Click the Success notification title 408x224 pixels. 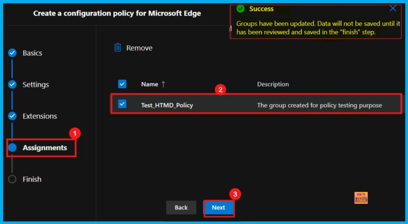[x=261, y=9]
